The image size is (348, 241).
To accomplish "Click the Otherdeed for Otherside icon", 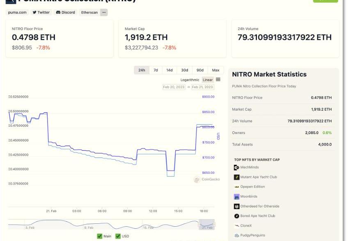I will pyautogui.click(x=236, y=207).
